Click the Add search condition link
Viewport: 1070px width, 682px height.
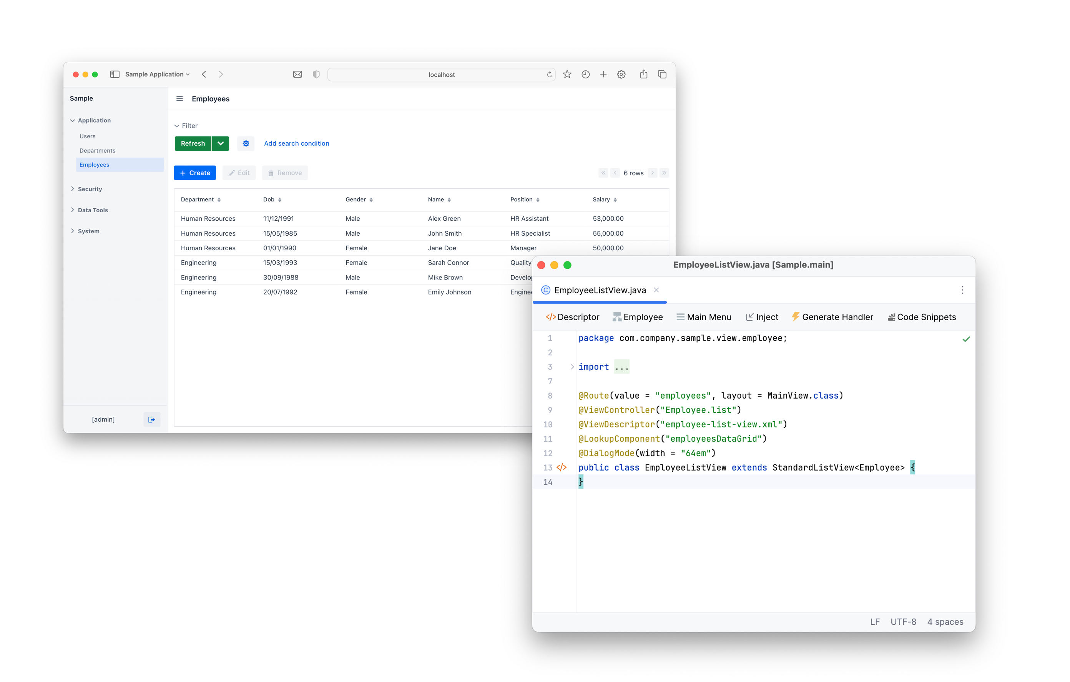coord(296,143)
